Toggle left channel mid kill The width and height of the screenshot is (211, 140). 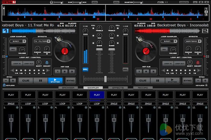coord(93,36)
